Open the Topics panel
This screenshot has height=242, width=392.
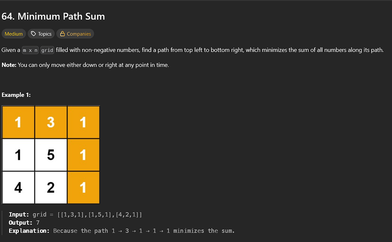click(41, 34)
